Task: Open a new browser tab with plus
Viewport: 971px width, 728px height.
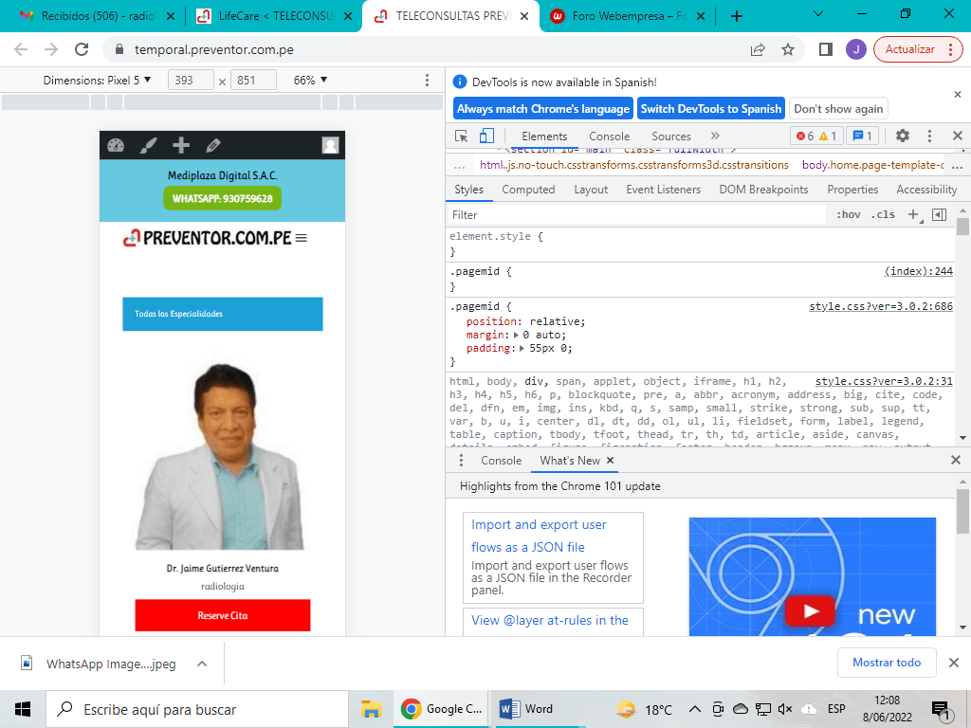Action: tap(736, 16)
